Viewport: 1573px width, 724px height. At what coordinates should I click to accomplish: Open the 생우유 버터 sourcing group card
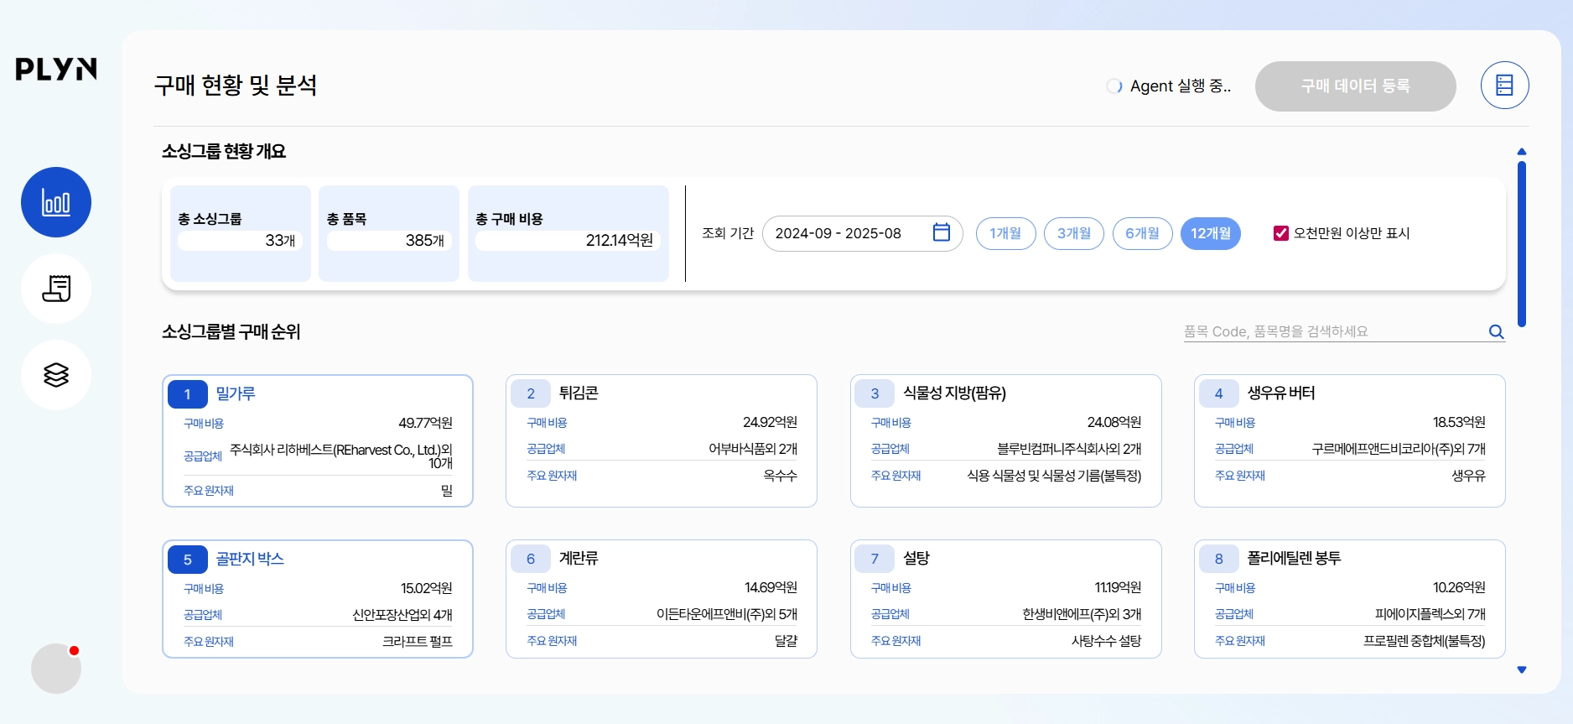[1349, 440]
